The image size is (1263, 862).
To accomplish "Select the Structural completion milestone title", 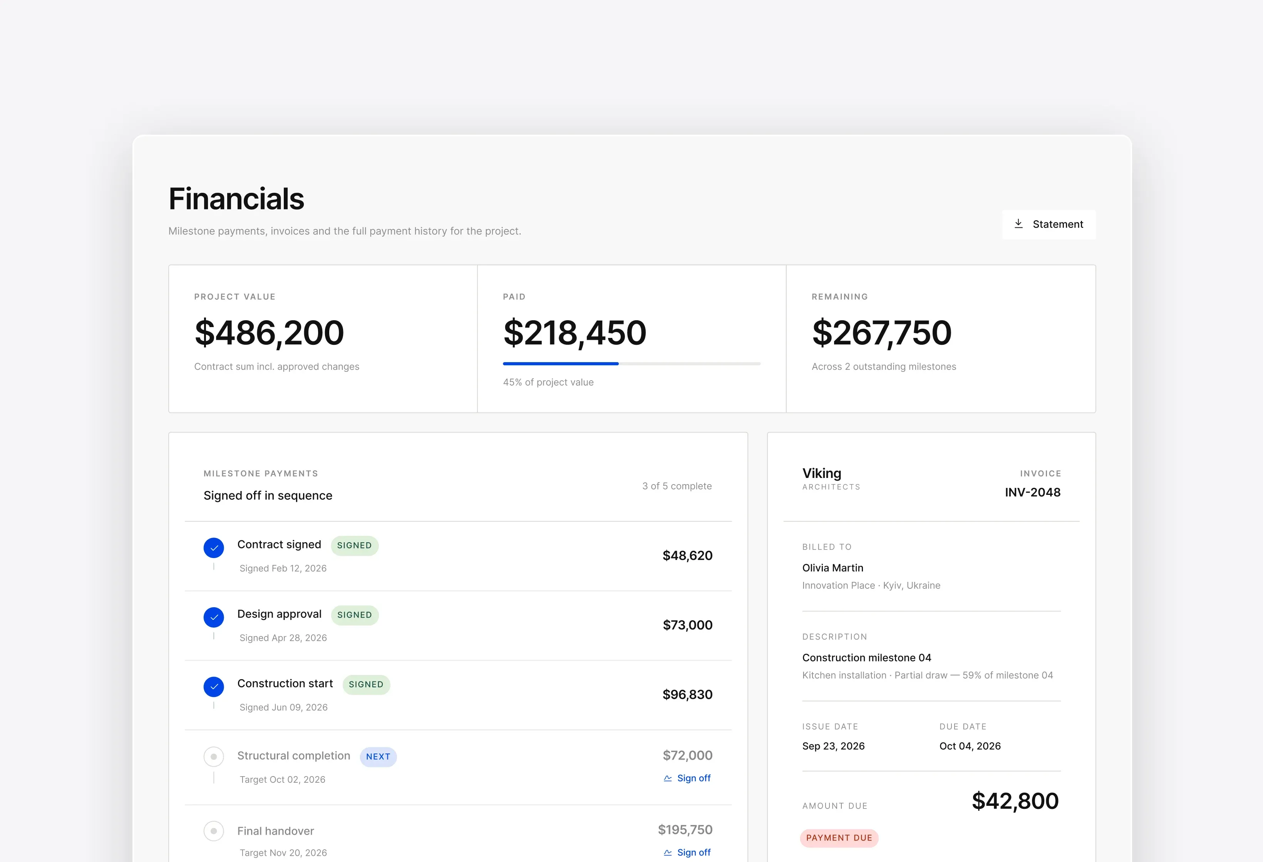I will (294, 756).
